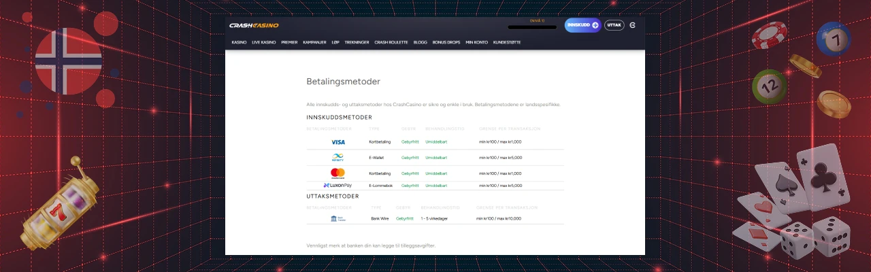Select the Luxon Pay logo
The image size is (871, 272).
point(338,185)
